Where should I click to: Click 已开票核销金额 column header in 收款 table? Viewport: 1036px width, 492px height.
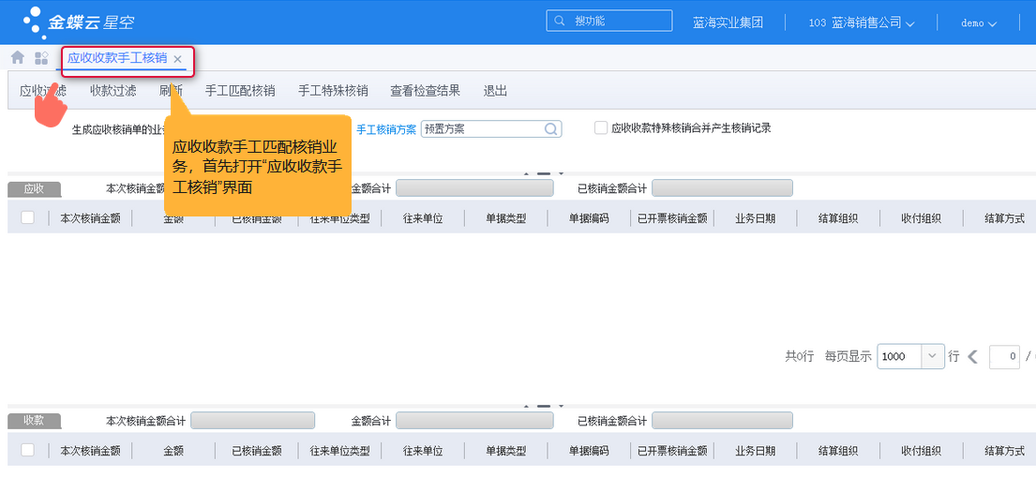click(x=672, y=451)
